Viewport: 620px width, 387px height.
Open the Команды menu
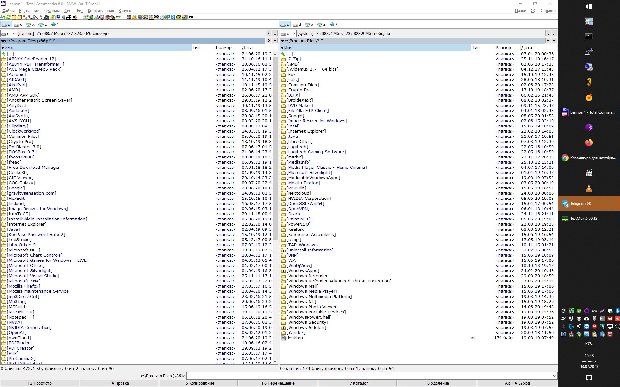pyautogui.click(x=52, y=11)
